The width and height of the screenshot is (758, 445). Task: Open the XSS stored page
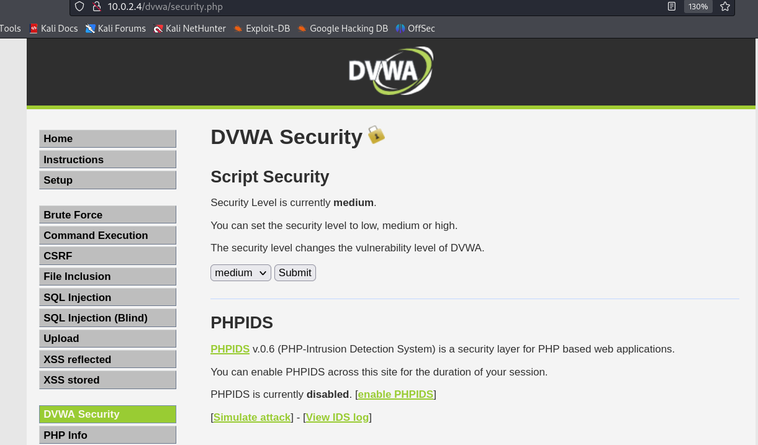[x=107, y=380]
